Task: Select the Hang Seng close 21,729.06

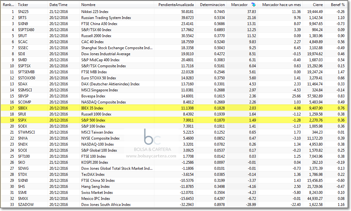Action: 315,187
